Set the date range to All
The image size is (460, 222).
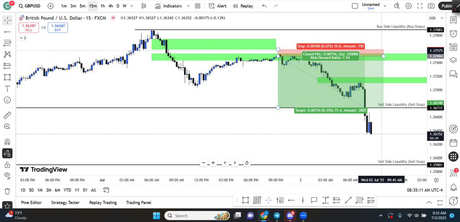94,190
